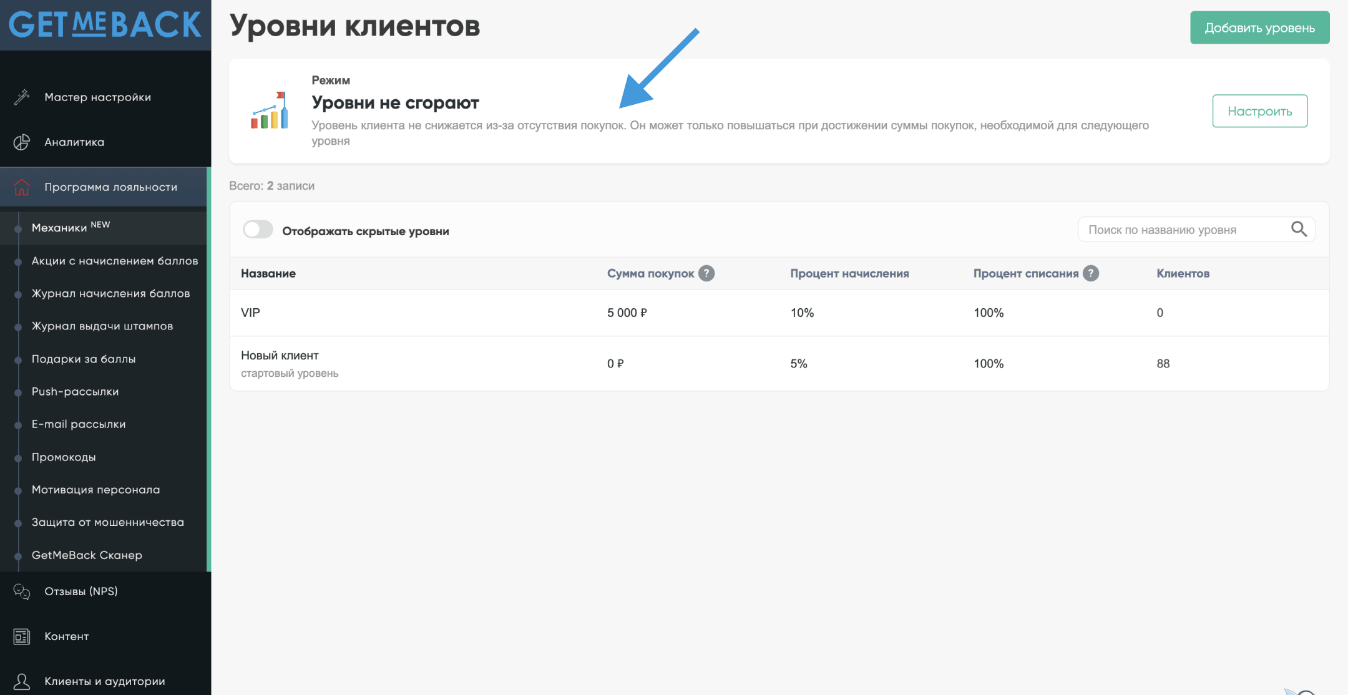The height and width of the screenshot is (695, 1348).
Task: Click the levels bar chart illustration
Action: click(270, 111)
